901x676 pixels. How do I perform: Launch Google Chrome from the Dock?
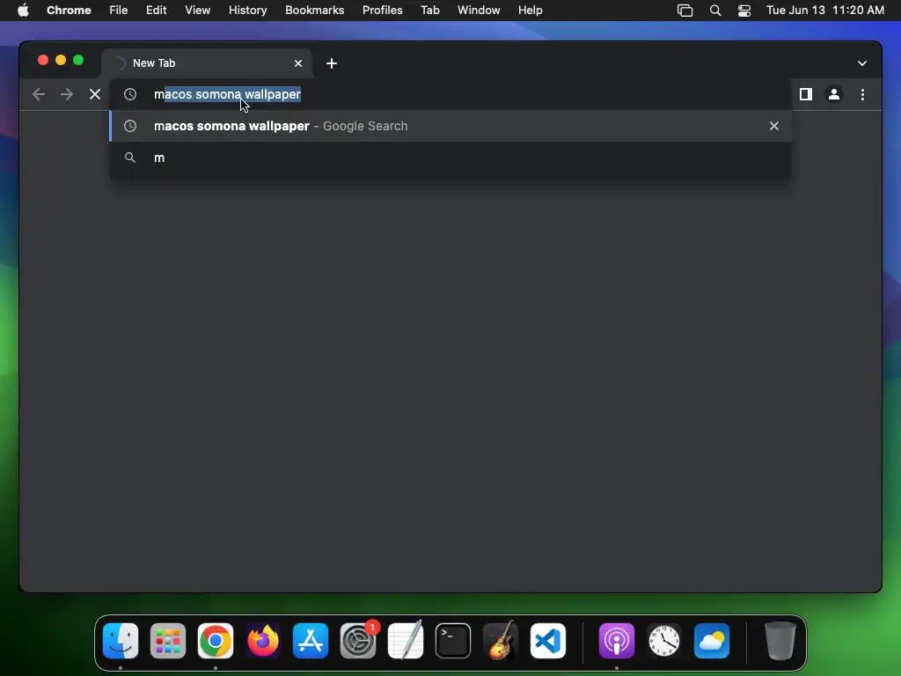pyautogui.click(x=216, y=641)
